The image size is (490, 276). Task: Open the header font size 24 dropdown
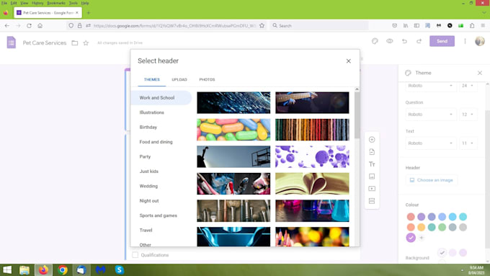[x=468, y=86]
